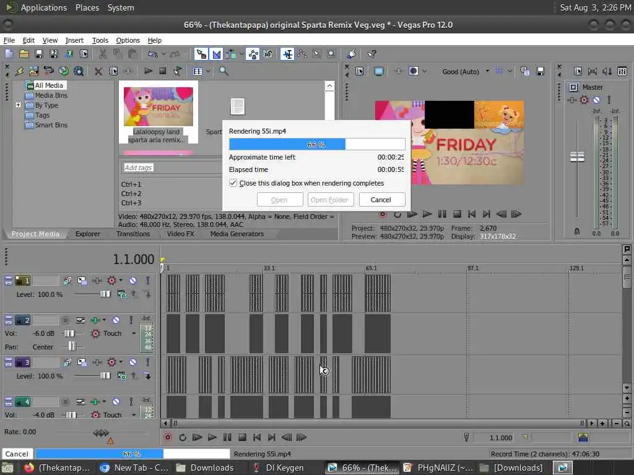The height and width of the screenshot is (475, 634).
Task: Click Play From Start in timeline transport
Action: pos(197,437)
